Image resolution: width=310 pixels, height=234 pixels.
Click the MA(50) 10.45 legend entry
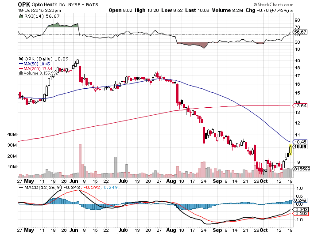[35, 64]
